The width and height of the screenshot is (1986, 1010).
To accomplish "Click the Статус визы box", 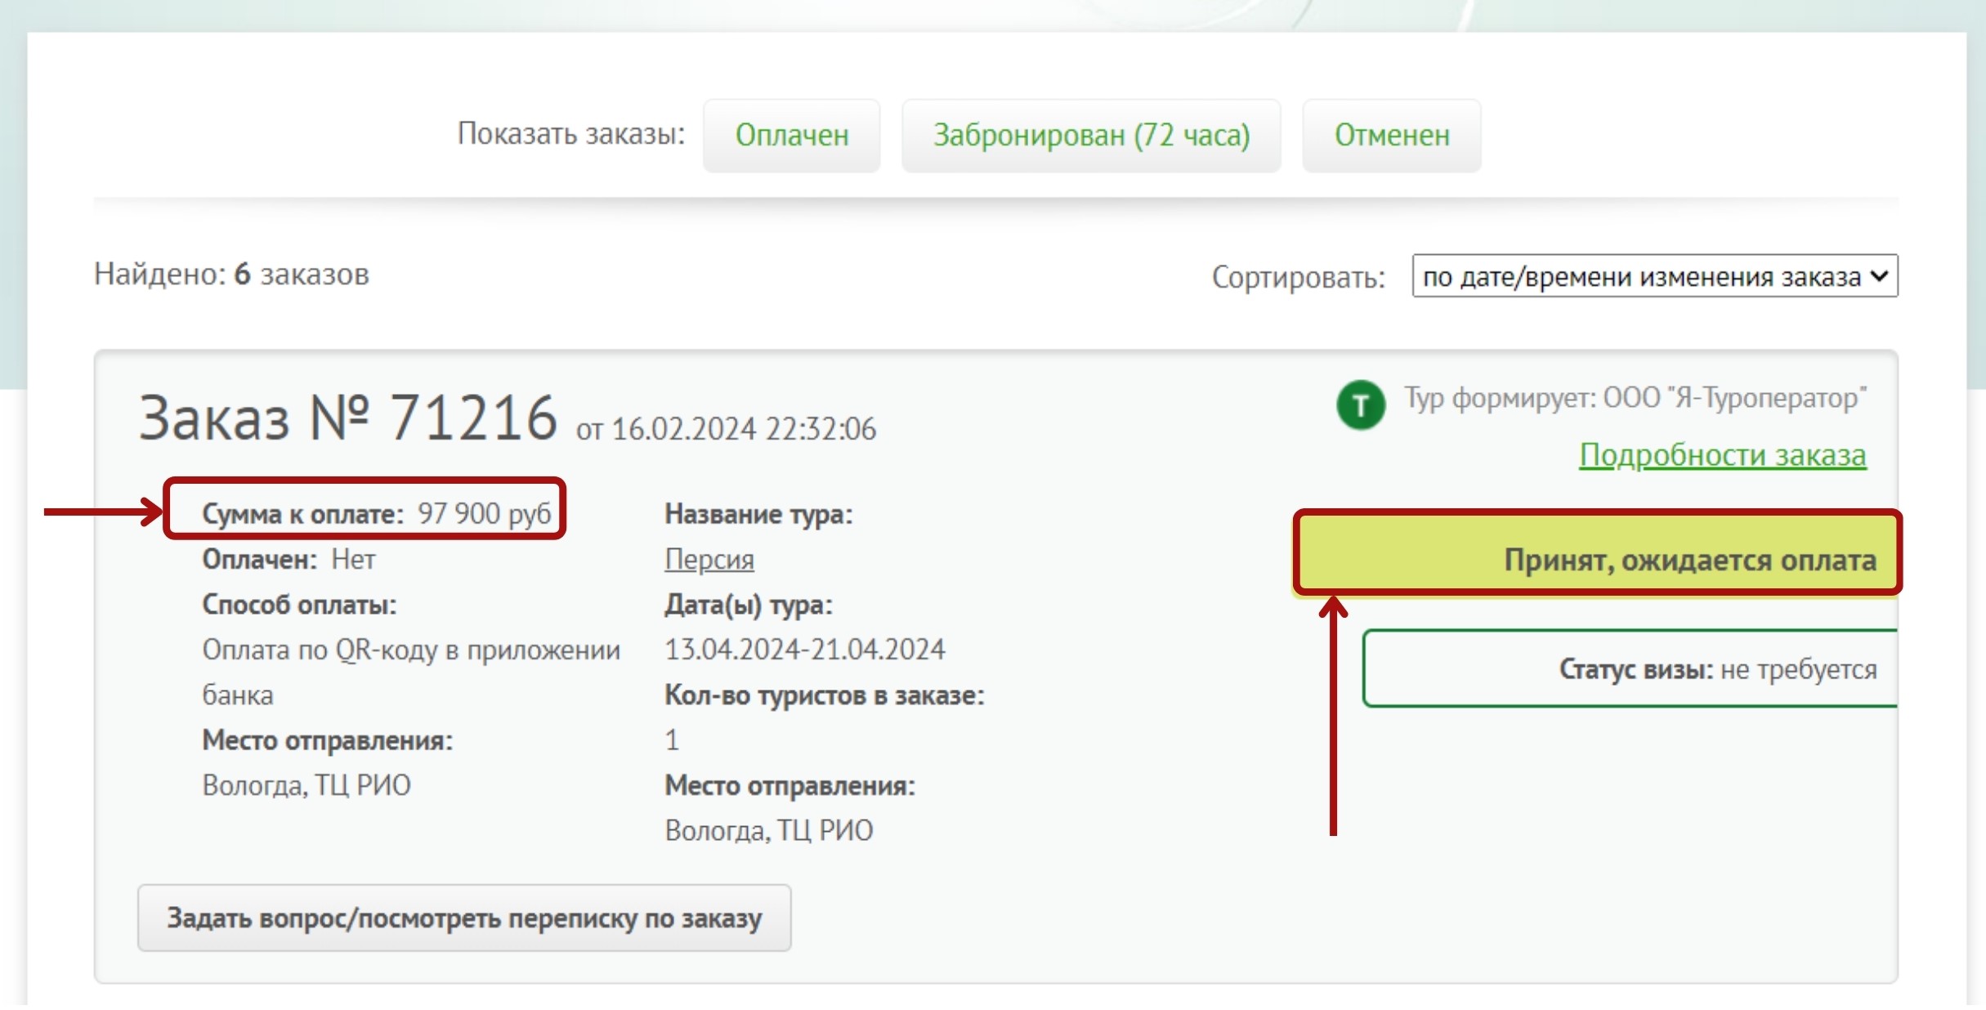I will click(x=1630, y=668).
